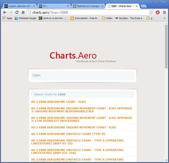169x163 pixels.
Task: Open the centrum.cz slovníky bookmark
Action: click(x=53, y=18)
